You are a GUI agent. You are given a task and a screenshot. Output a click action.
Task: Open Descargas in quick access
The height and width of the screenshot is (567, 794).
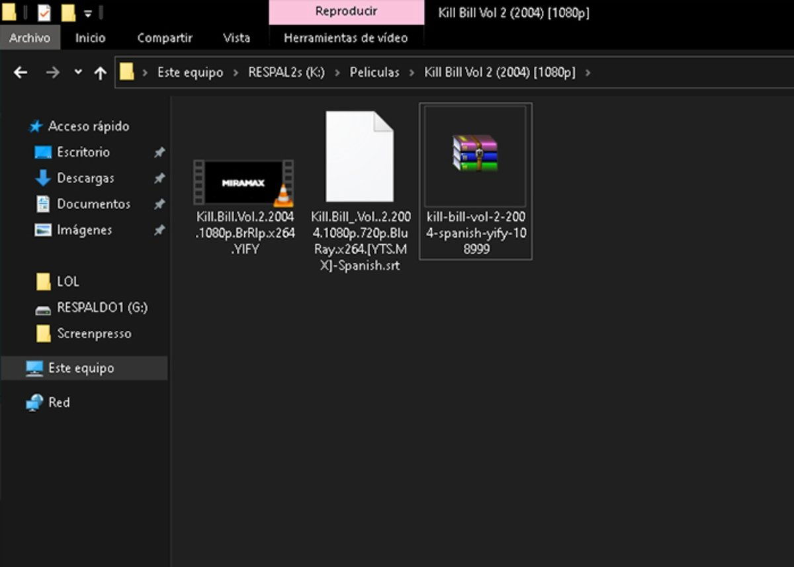(85, 178)
